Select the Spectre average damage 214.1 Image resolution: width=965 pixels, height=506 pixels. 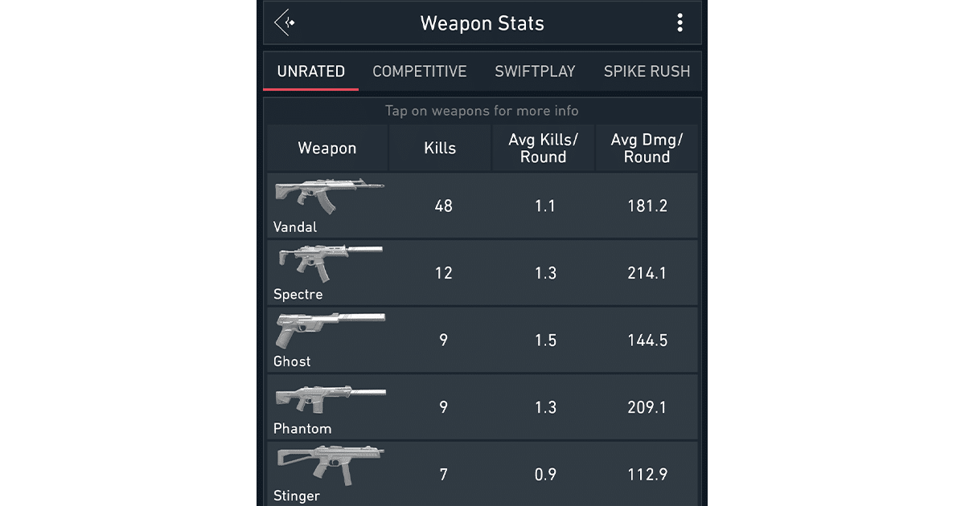pos(647,273)
